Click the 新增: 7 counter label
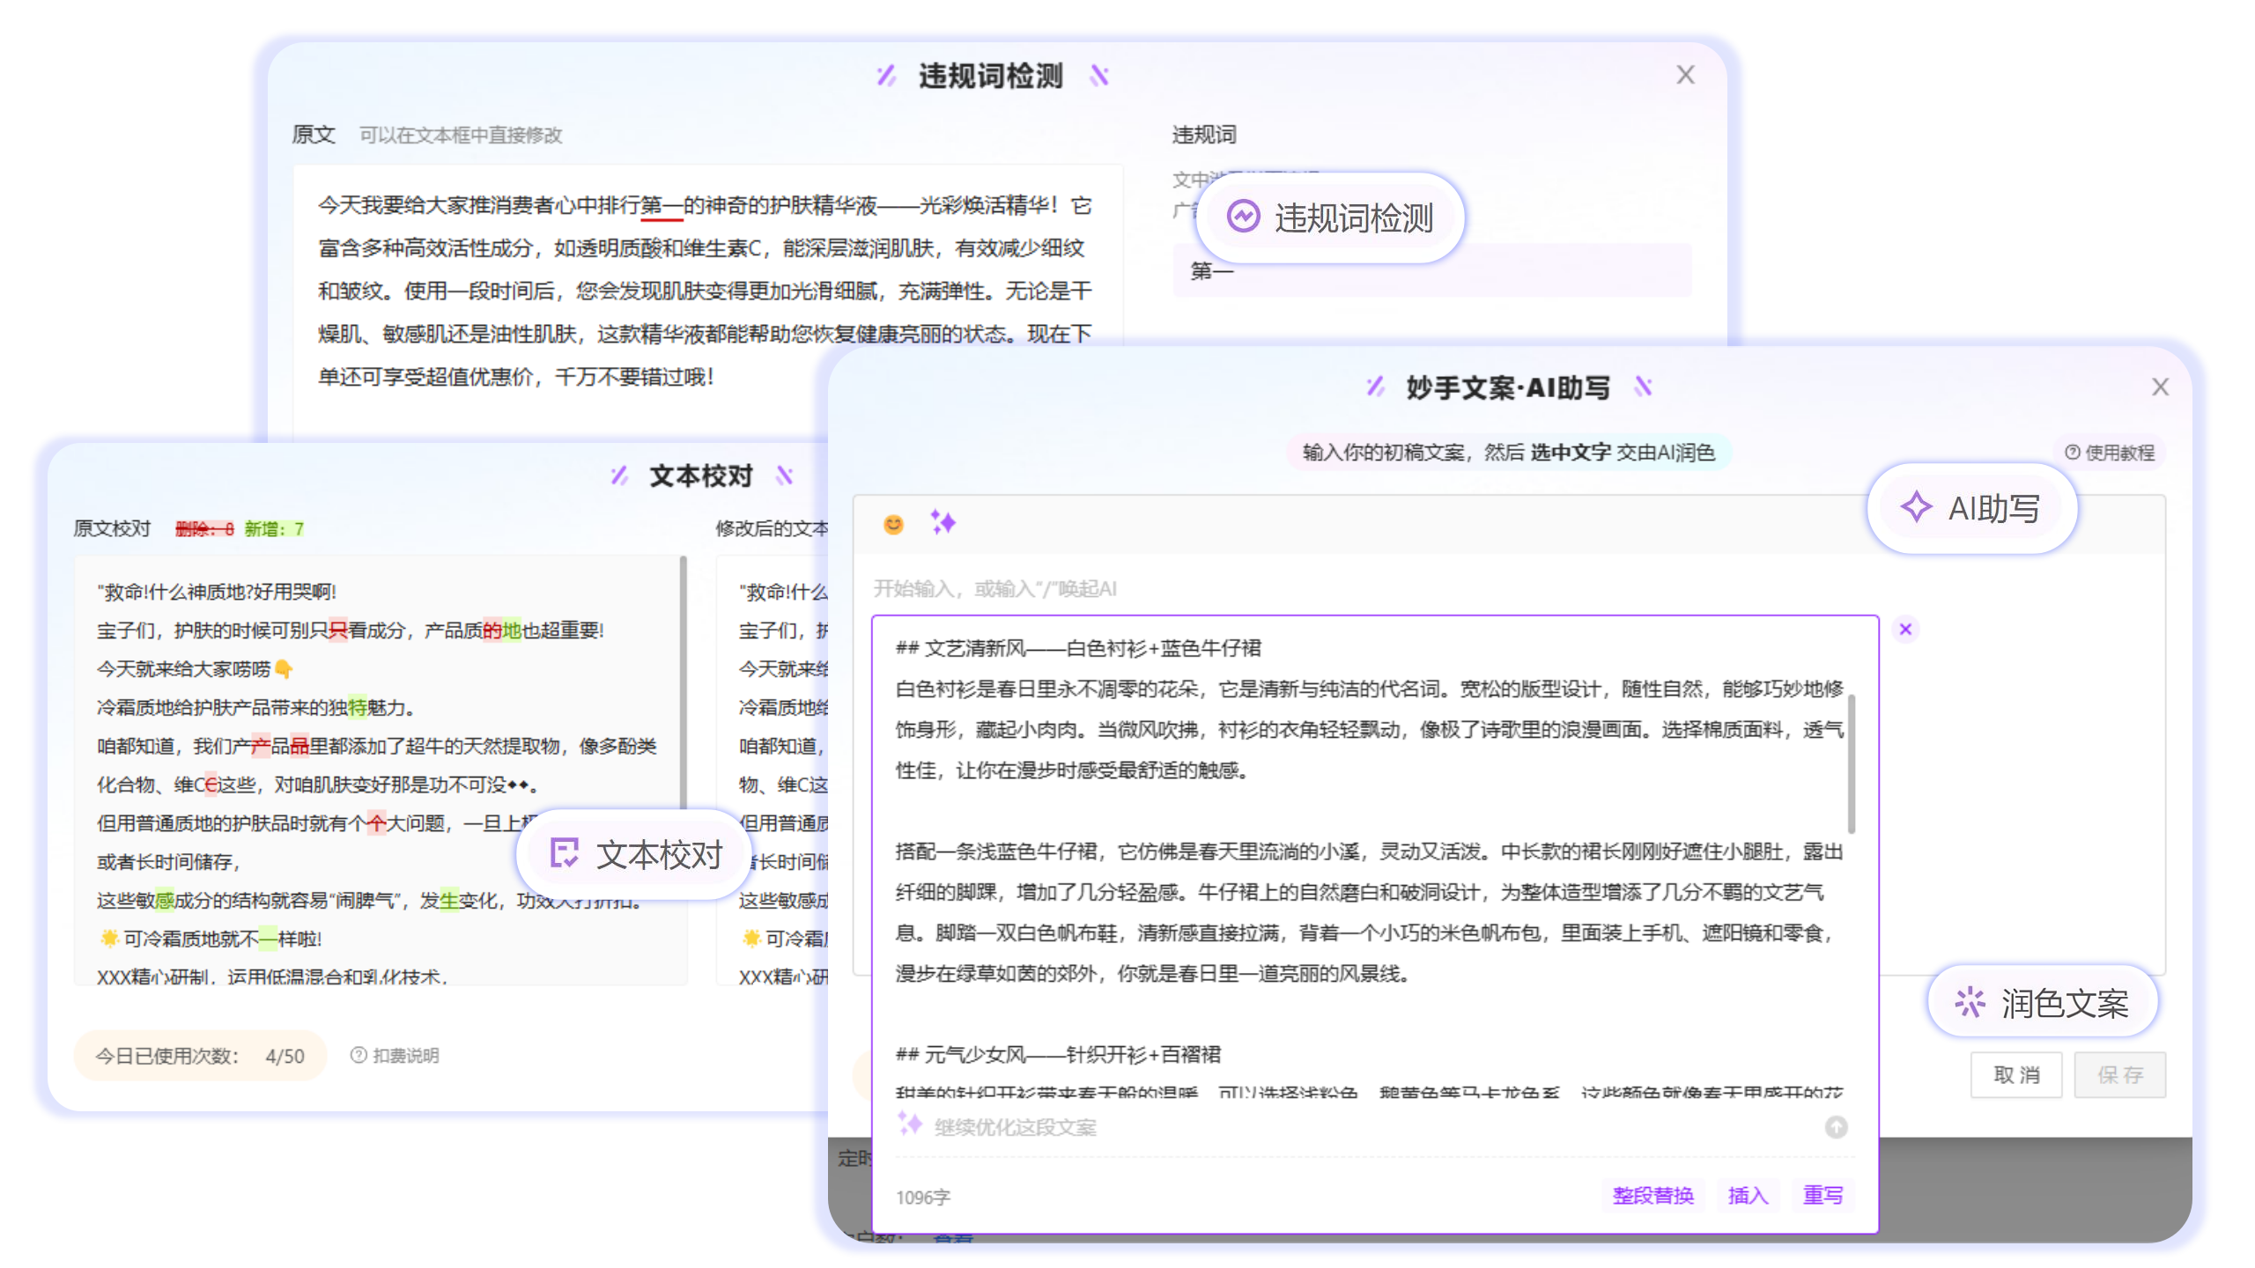Screen dimensions: 2255x1268 point(274,528)
